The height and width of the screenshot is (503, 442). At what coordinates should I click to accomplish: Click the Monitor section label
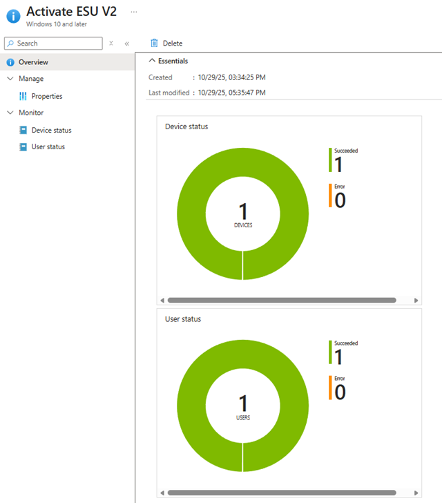coord(31,113)
